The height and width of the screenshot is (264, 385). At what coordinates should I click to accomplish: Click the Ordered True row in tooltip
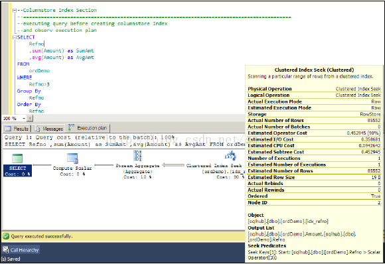(x=314, y=196)
